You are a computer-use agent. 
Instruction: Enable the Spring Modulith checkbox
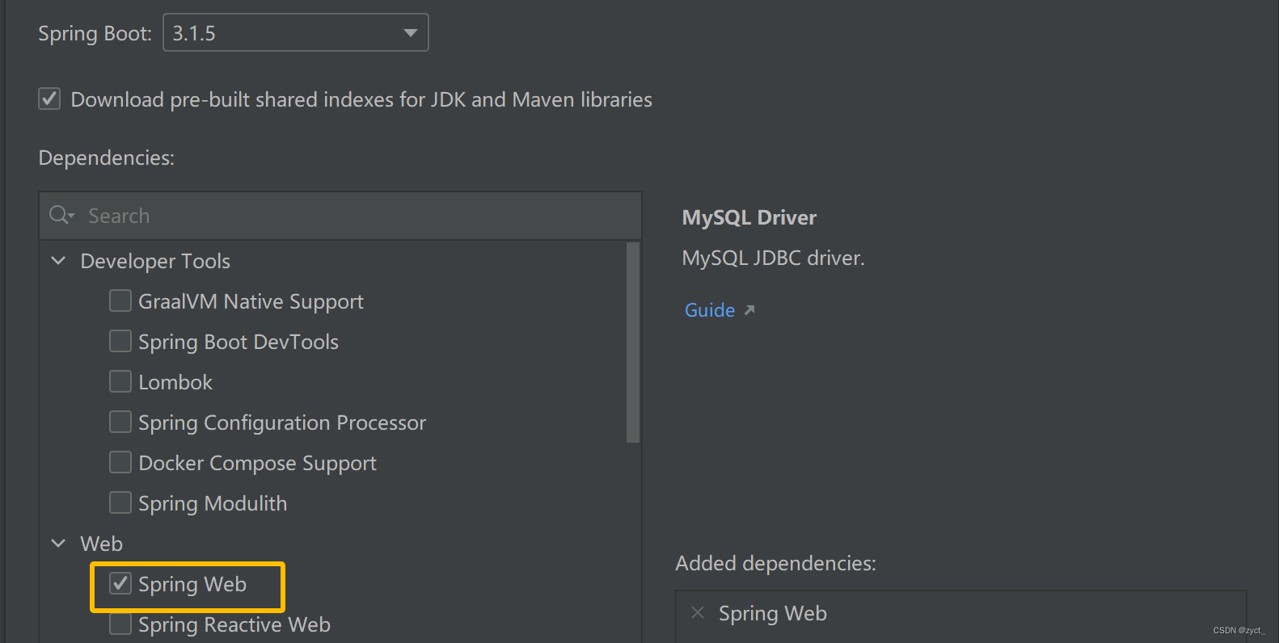tap(120, 503)
